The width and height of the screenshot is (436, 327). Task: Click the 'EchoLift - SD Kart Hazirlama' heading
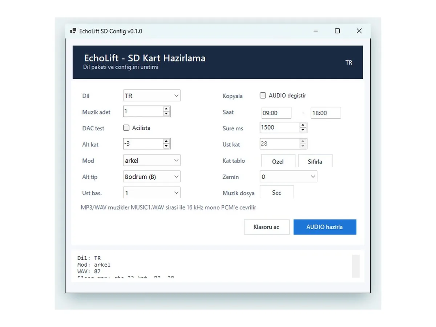pyautogui.click(x=145, y=58)
